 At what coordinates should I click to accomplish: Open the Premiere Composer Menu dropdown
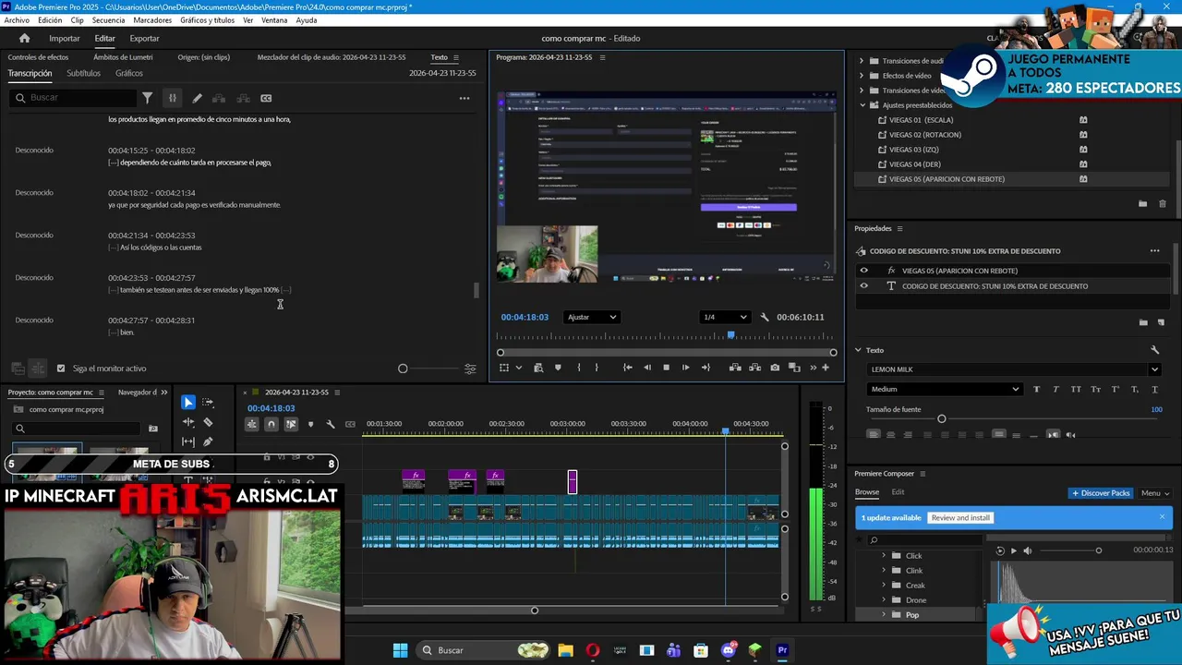click(1154, 493)
